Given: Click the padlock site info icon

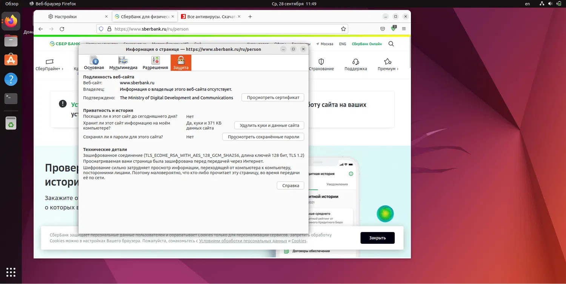Looking at the screenshot, I should pos(109,29).
